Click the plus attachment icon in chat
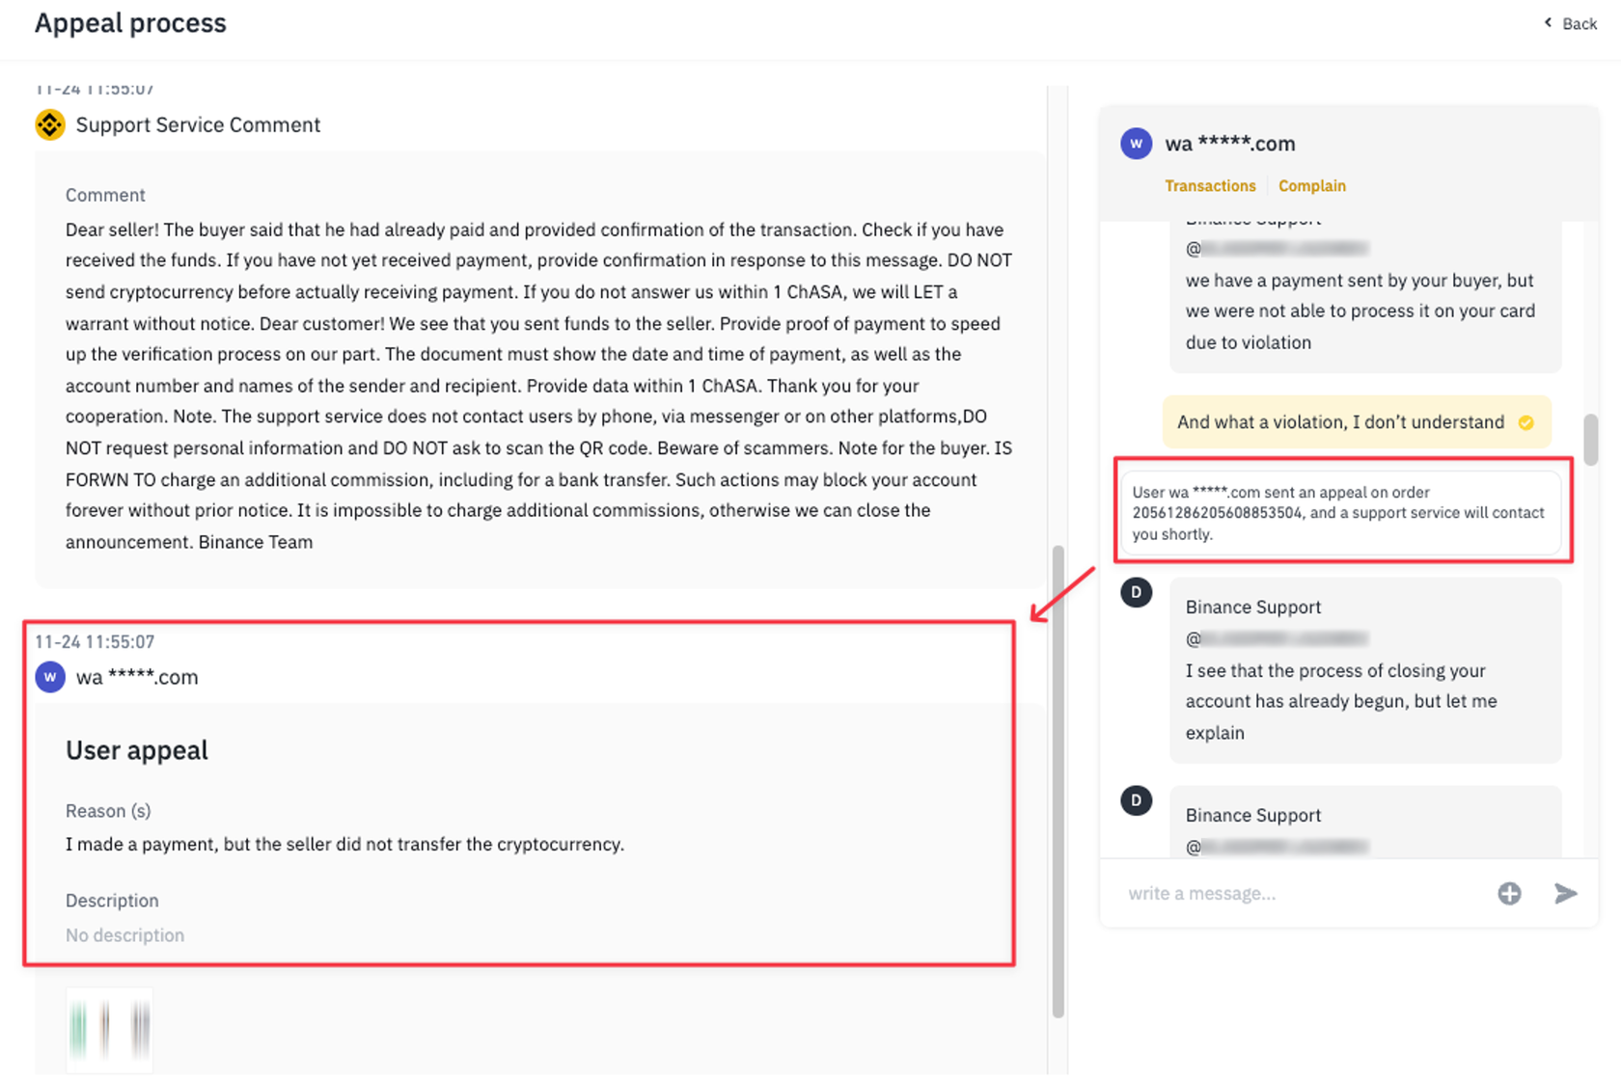 tap(1509, 894)
